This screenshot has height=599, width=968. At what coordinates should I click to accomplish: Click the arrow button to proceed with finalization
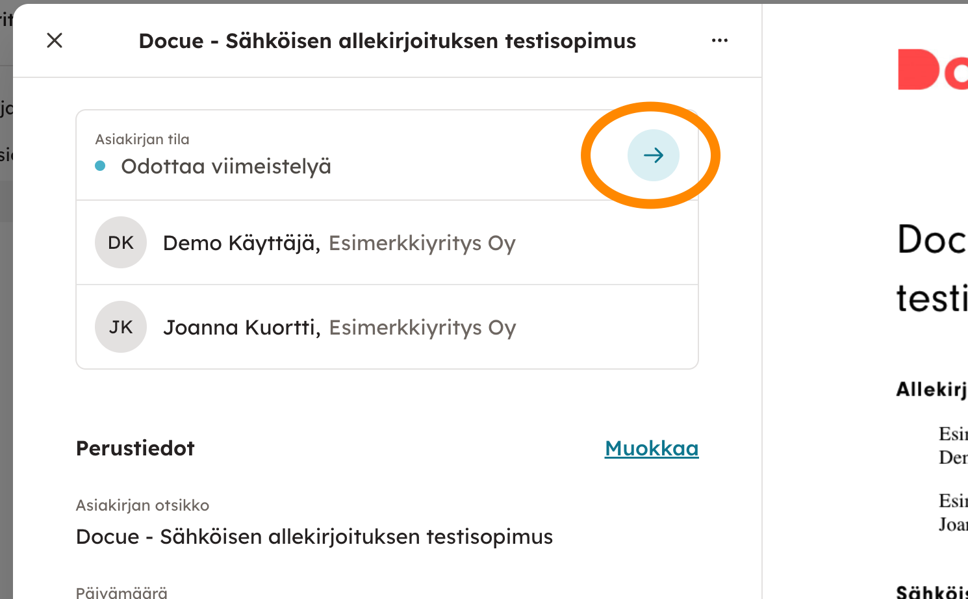(653, 155)
